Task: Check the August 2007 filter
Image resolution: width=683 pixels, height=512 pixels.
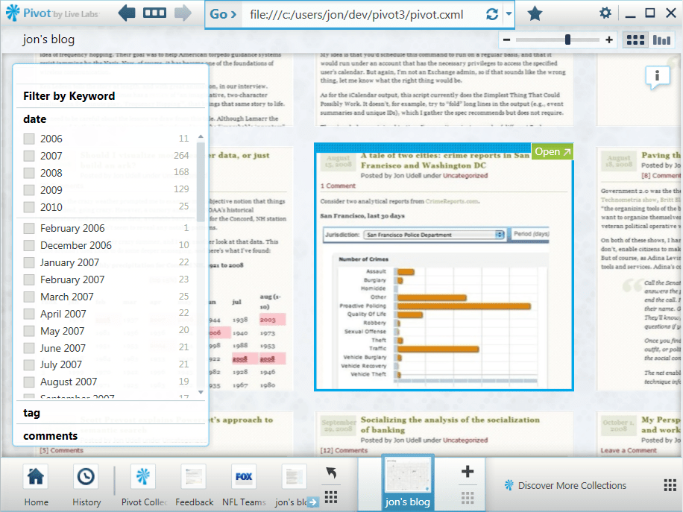Action: tap(29, 382)
